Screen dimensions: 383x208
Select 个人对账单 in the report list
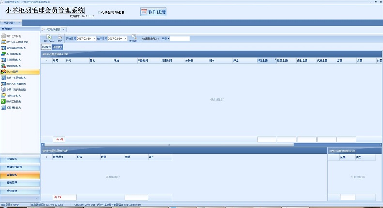click(14, 71)
